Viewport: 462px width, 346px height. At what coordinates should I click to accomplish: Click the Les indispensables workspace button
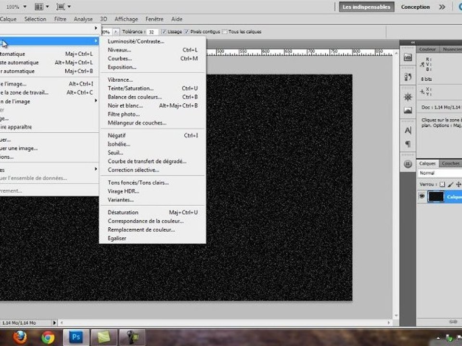pyautogui.click(x=366, y=7)
